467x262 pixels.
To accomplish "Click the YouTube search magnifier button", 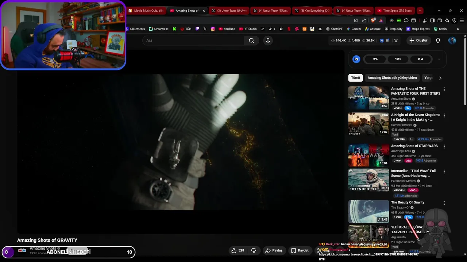I will pos(251,40).
